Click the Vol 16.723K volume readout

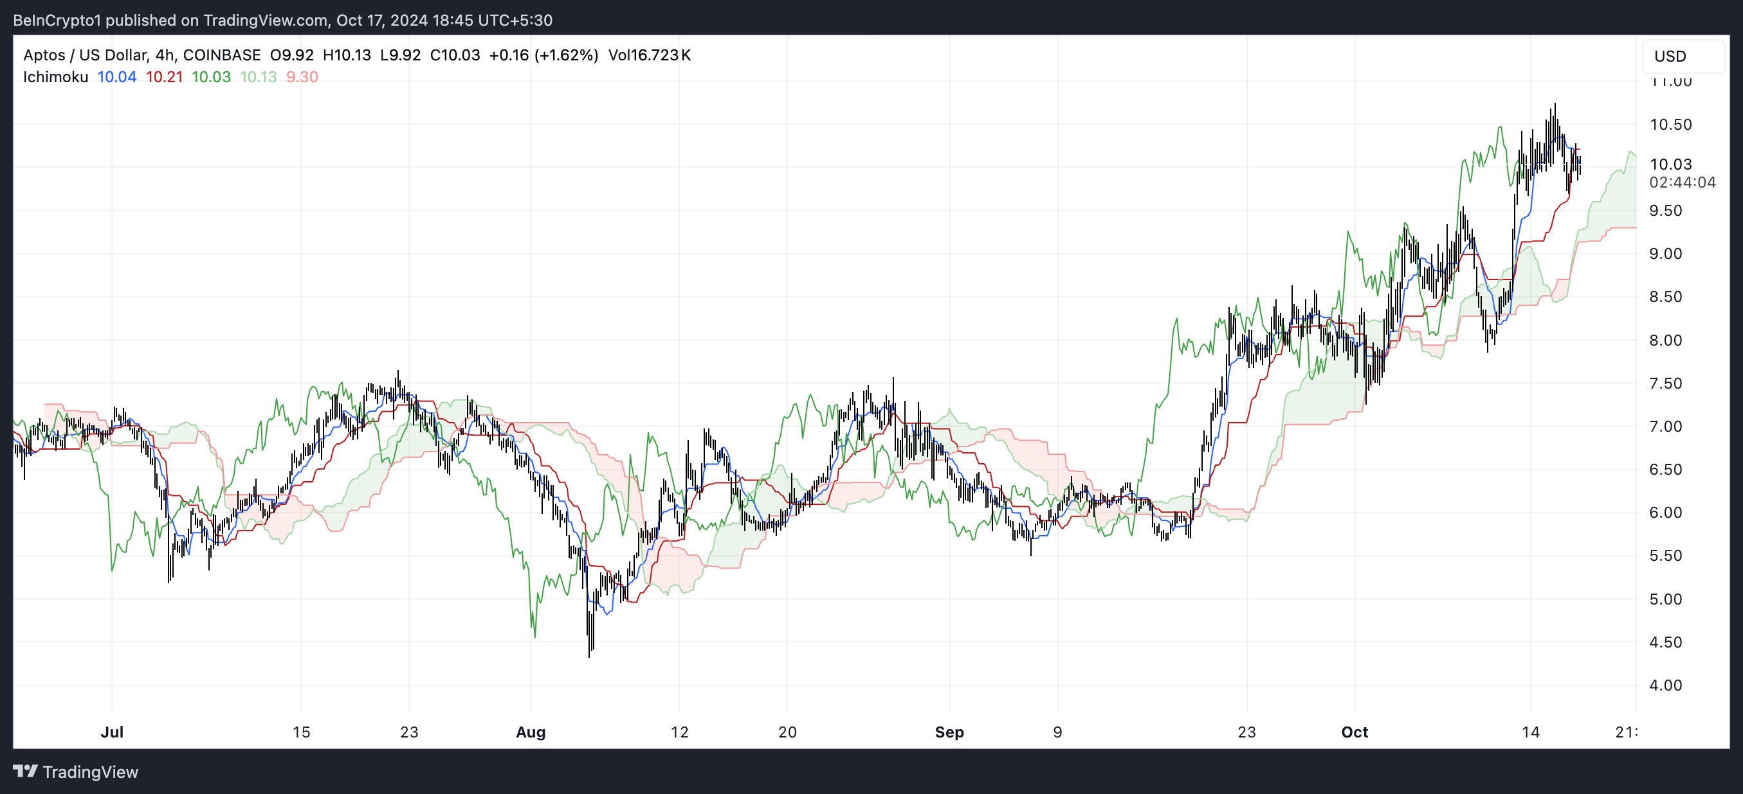[x=649, y=55]
